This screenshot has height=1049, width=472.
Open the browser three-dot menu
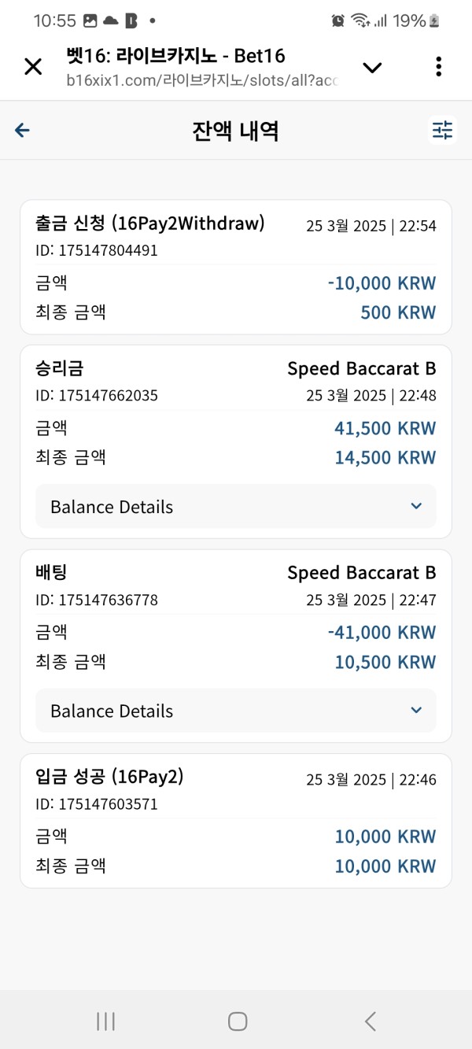[438, 67]
